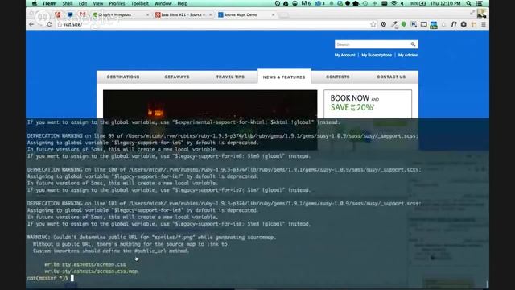Open the My Subscriptions link
Viewport: 515px width, 290px height.
(377, 55)
